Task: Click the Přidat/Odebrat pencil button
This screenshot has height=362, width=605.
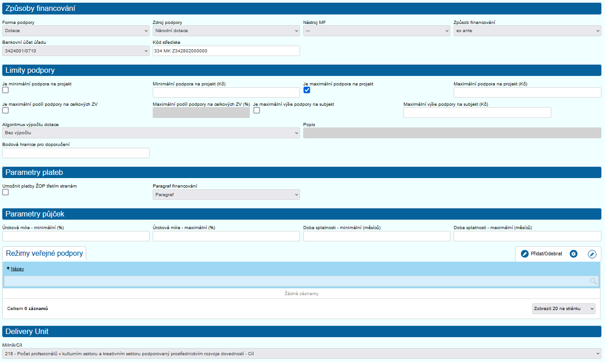Action: pyautogui.click(x=541, y=254)
